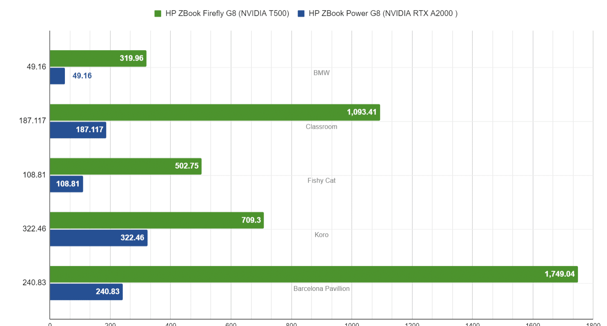Click the 322.46 label on the vertical axis
This screenshot has height=326, width=607.
point(34,229)
